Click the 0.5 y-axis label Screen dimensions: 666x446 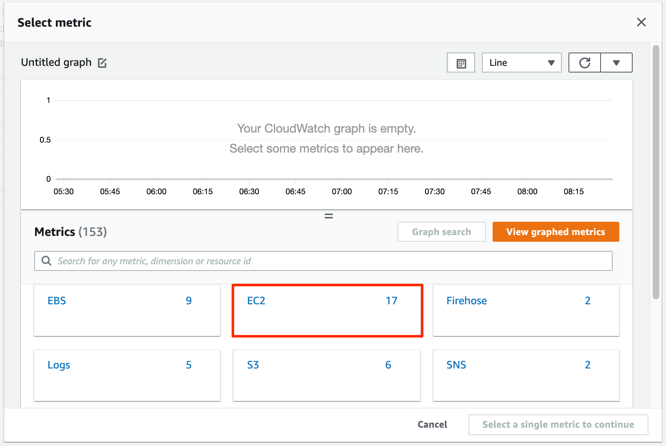45,140
